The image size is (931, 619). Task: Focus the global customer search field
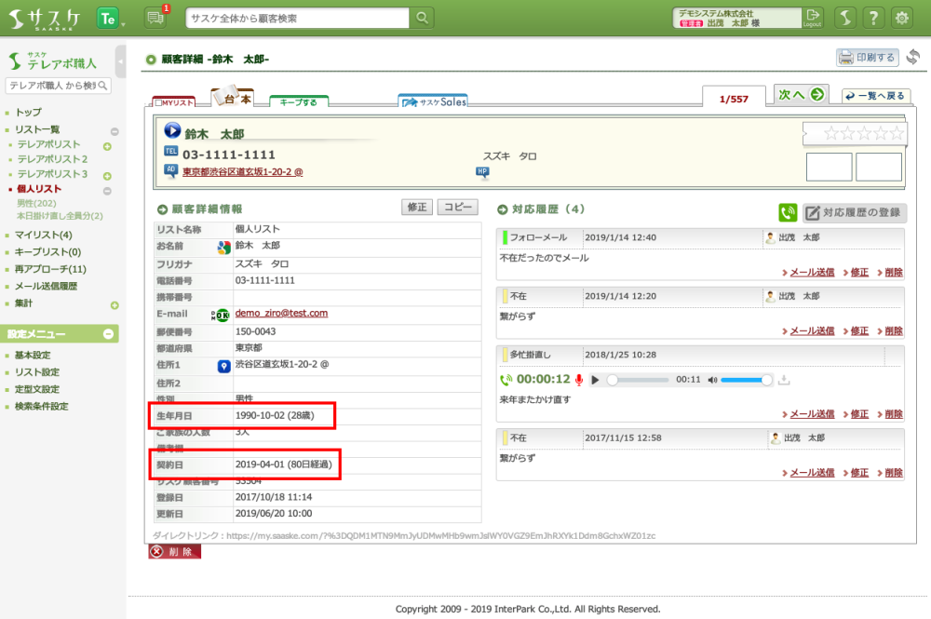(x=298, y=19)
